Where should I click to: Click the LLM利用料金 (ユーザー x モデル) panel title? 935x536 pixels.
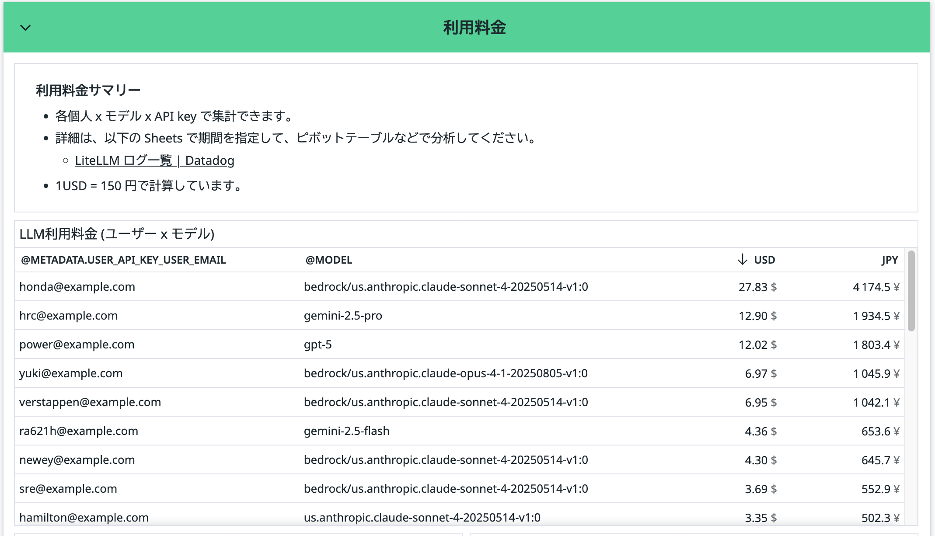(x=116, y=234)
